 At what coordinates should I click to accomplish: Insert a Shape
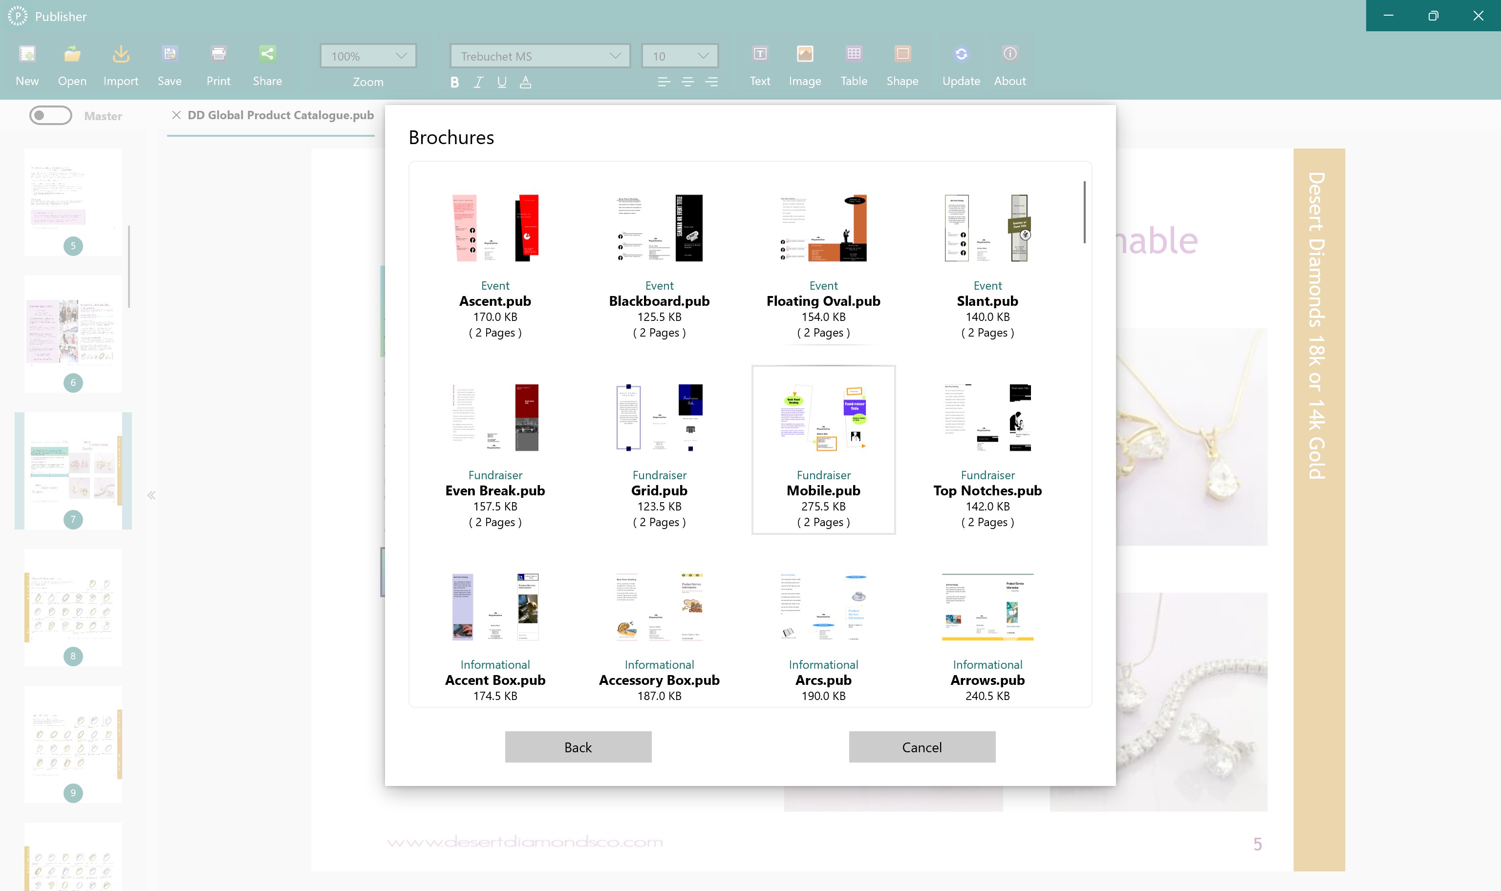pos(902,63)
